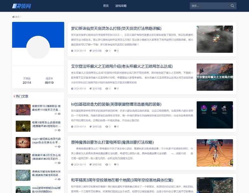Image resolution: width=249 pixels, height=193 pixels.
Task: Open article 原神魔偶剑豪怎么打雷电将军
Action: tap(112, 142)
